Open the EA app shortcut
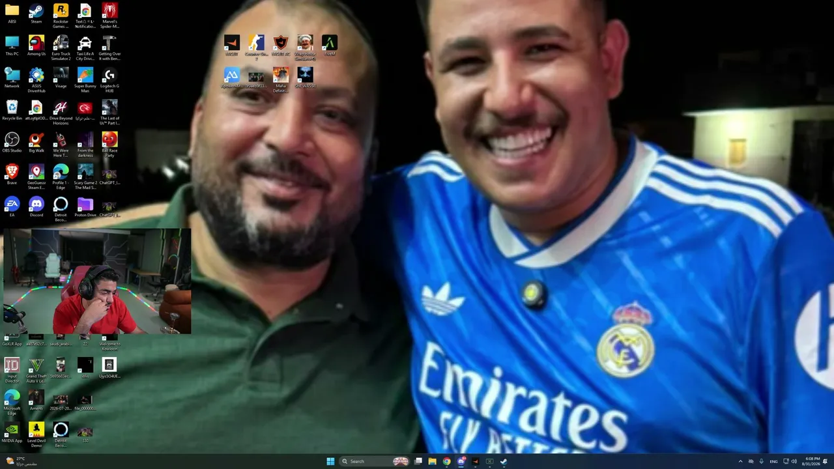Viewport: 834px width, 469px height. (x=12, y=207)
